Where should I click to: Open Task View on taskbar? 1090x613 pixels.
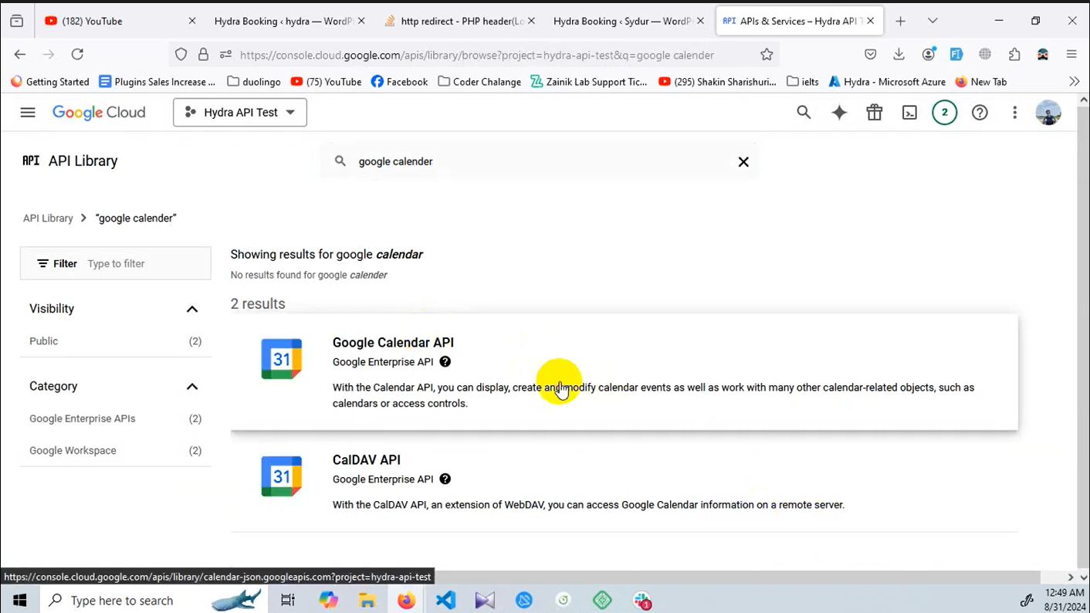pyautogui.click(x=288, y=601)
